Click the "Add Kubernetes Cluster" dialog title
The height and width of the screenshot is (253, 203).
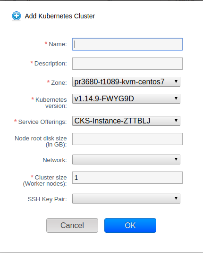pos(60,16)
